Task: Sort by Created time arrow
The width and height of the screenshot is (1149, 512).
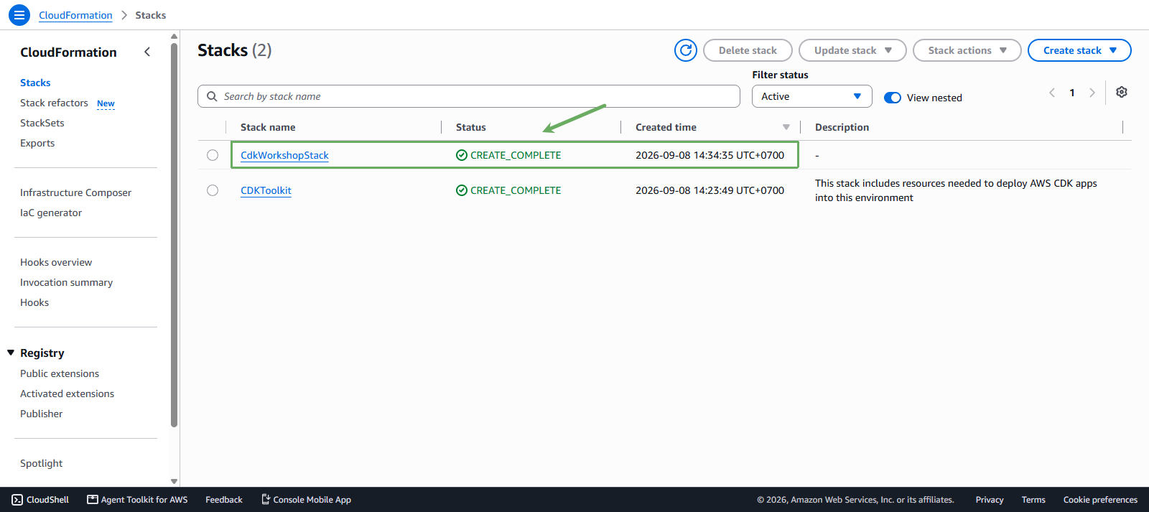Action: point(786,127)
